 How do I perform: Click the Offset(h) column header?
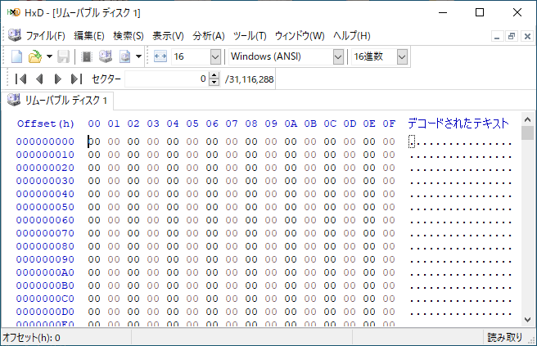pyautogui.click(x=46, y=124)
